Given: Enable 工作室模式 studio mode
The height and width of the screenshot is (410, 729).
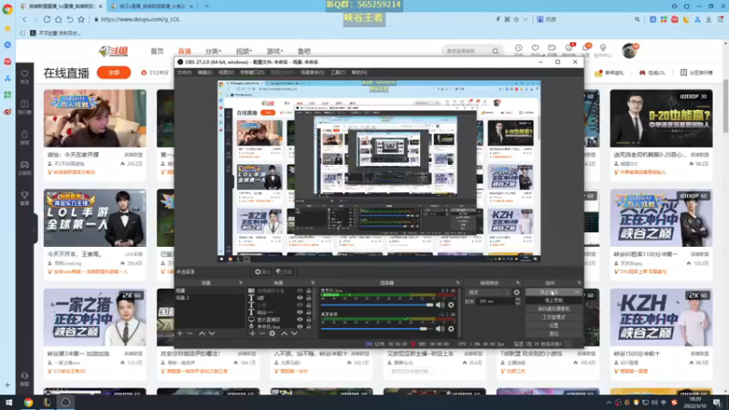Looking at the screenshot, I should (x=553, y=317).
